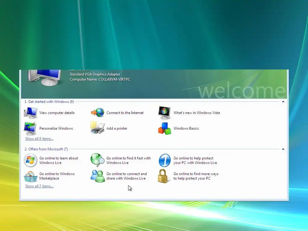Open the find it fast globe magnifier icon
The image size is (308, 231).
[x=98, y=160]
